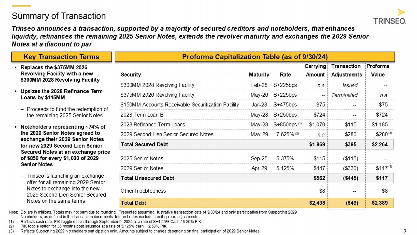Click the Proforma Value column header
Screen dimensions: 417x235
(x=378, y=70)
